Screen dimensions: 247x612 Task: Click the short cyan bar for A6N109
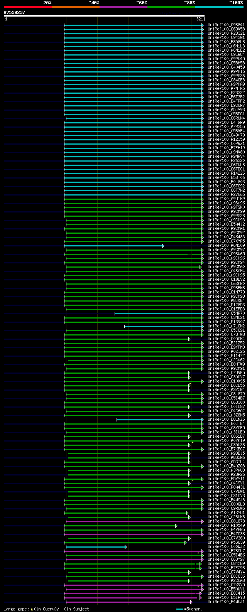(x=114, y=246)
